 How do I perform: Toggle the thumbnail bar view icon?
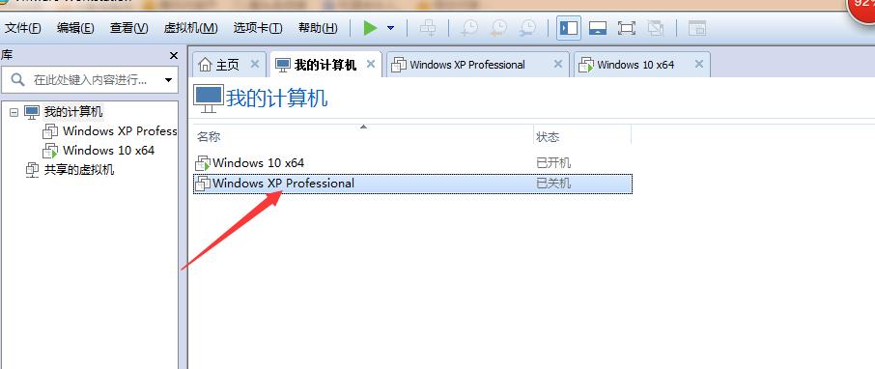[598, 28]
